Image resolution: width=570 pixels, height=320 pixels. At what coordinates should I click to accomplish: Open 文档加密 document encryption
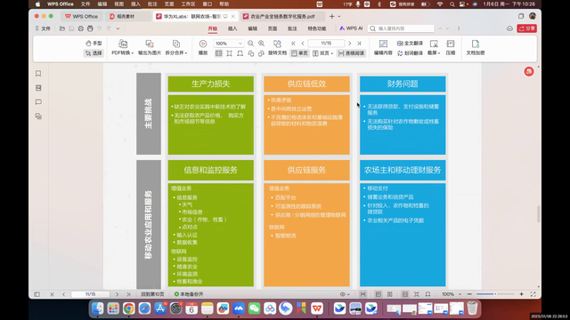[x=475, y=47]
